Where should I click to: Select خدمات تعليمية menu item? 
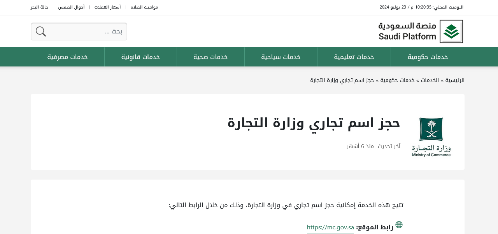tap(354, 57)
